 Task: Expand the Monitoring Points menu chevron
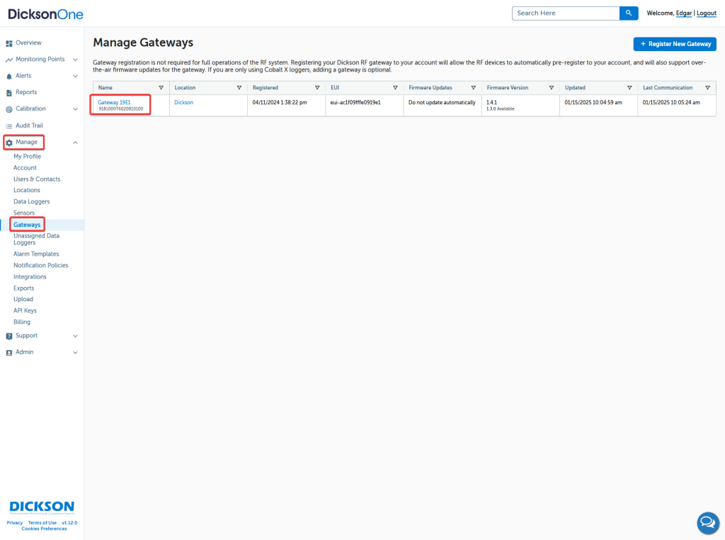[75, 60]
